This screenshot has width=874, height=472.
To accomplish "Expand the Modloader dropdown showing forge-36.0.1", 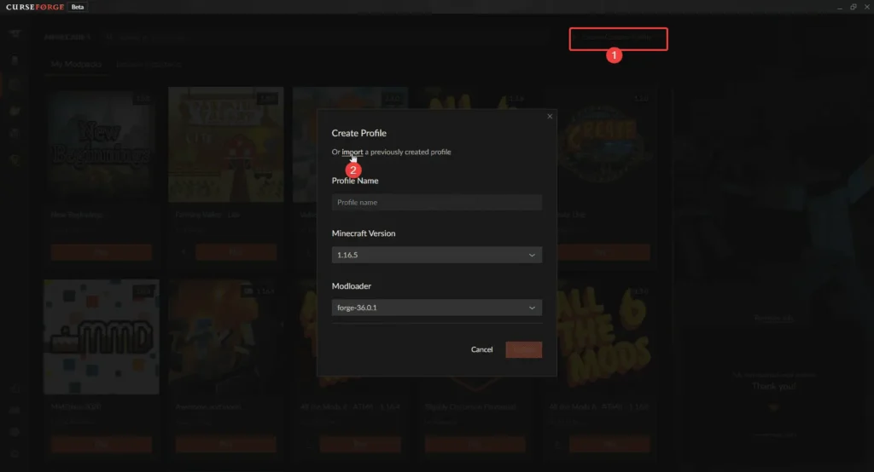I will click(x=436, y=308).
